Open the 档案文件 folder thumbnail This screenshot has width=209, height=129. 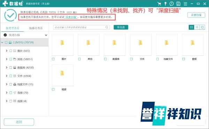coord(167,45)
